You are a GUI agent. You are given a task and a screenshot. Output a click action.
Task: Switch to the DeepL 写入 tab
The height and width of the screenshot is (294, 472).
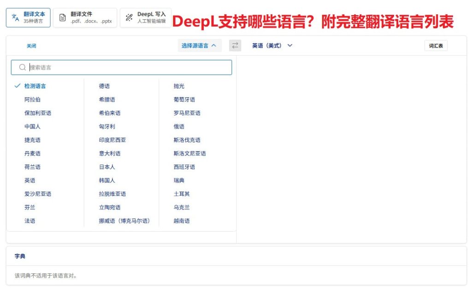click(146, 18)
